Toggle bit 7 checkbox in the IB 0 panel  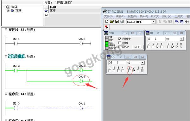149,47
